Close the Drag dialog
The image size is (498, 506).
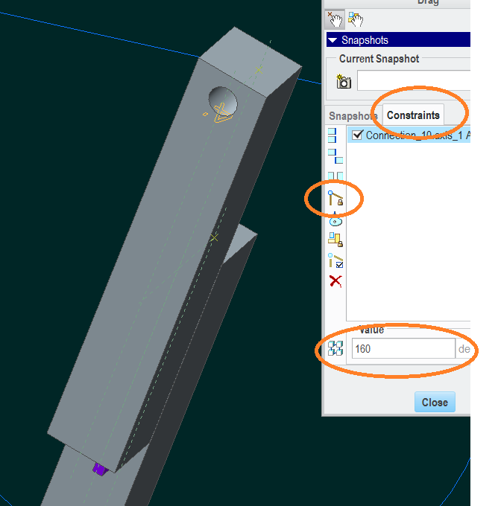click(435, 402)
